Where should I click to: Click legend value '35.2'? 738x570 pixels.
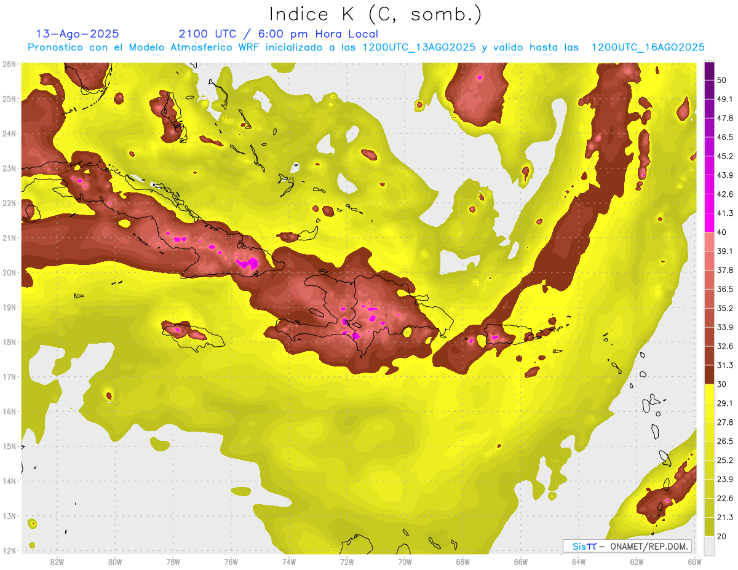[x=725, y=308]
